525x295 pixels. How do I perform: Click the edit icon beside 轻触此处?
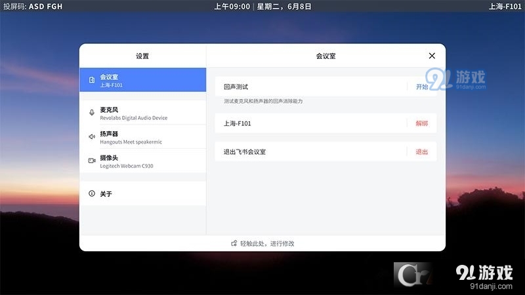(x=234, y=243)
